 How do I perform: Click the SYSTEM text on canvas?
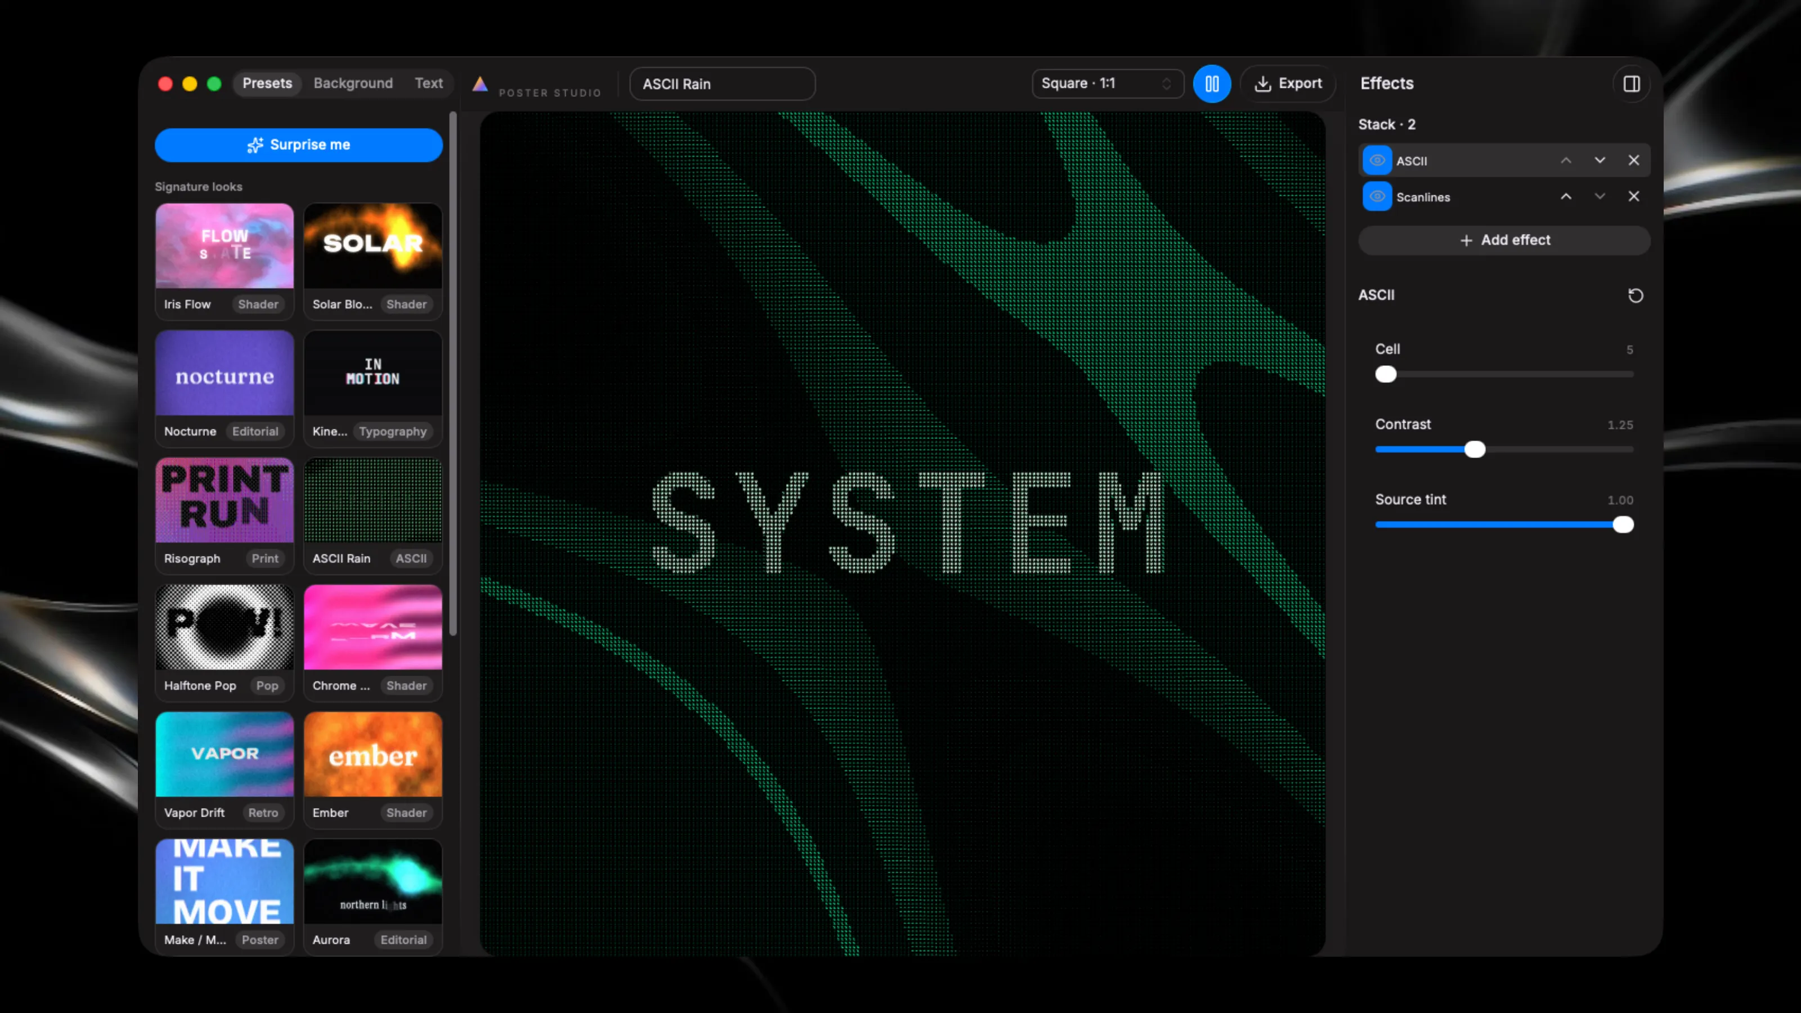tap(908, 522)
